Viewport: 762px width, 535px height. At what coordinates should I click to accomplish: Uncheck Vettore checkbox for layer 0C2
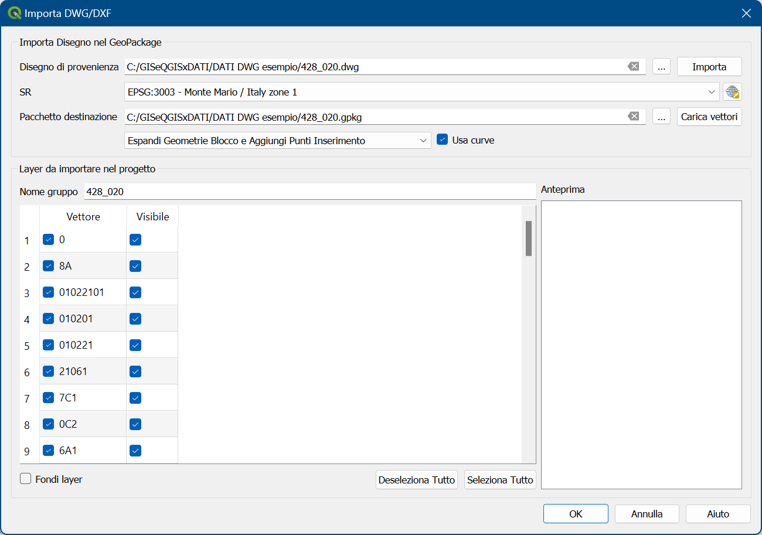[49, 424]
